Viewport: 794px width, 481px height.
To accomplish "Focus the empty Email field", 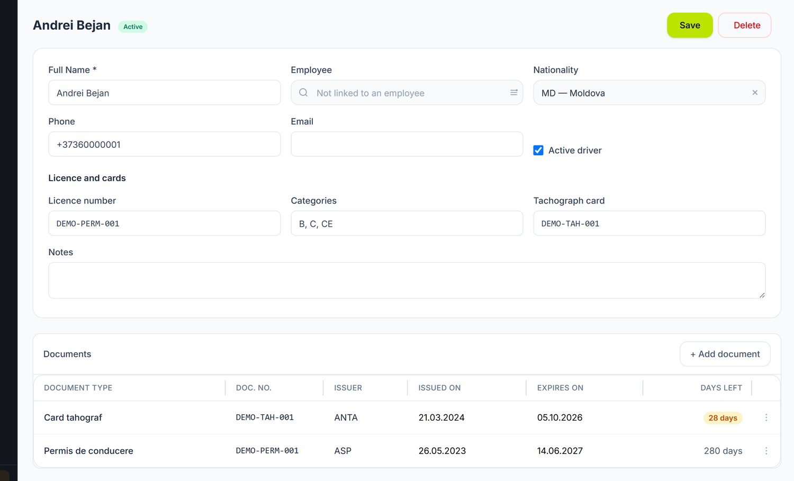I will click(x=407, y=144).
